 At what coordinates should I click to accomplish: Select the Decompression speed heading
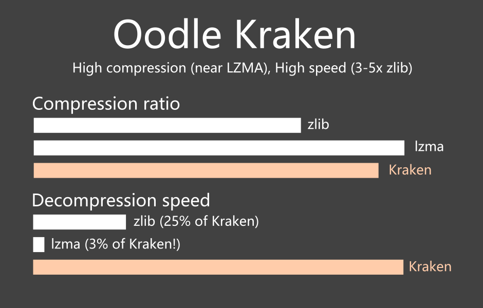[x=121, y=201]
